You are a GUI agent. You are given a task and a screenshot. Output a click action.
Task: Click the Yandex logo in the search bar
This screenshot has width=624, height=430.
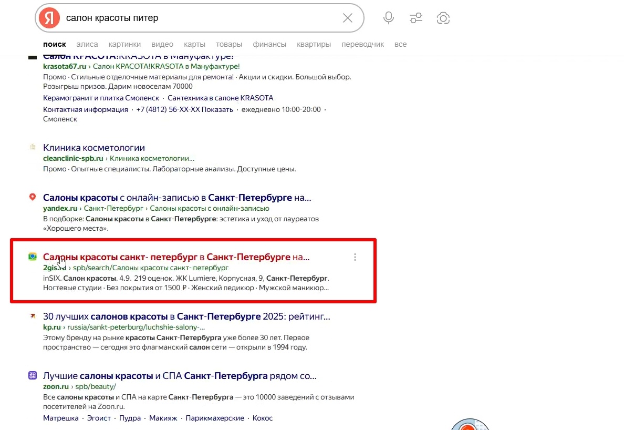[x=49, y=18]
